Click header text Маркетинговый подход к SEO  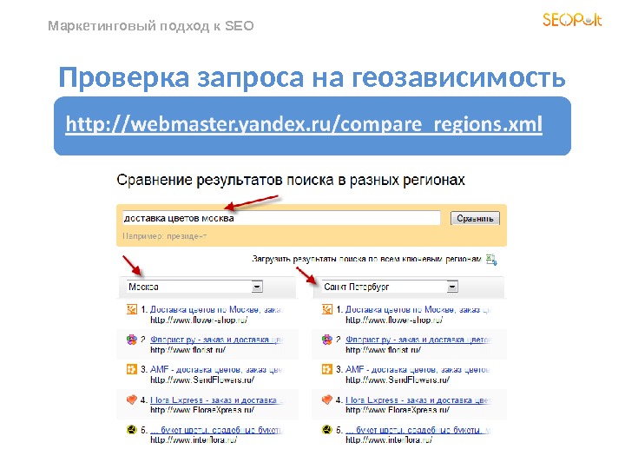click(x=151, y=26)
